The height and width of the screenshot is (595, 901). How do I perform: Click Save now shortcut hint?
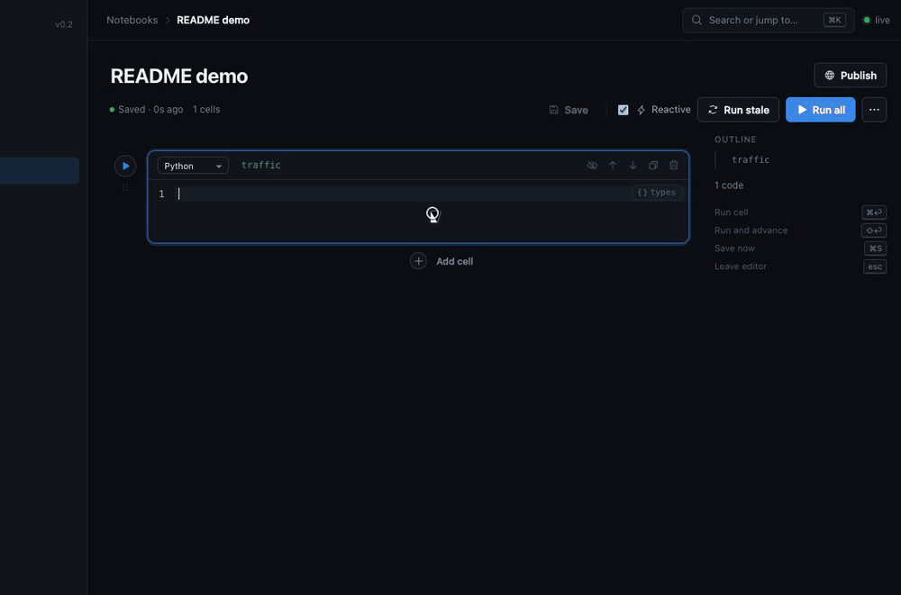pos(734,248)
